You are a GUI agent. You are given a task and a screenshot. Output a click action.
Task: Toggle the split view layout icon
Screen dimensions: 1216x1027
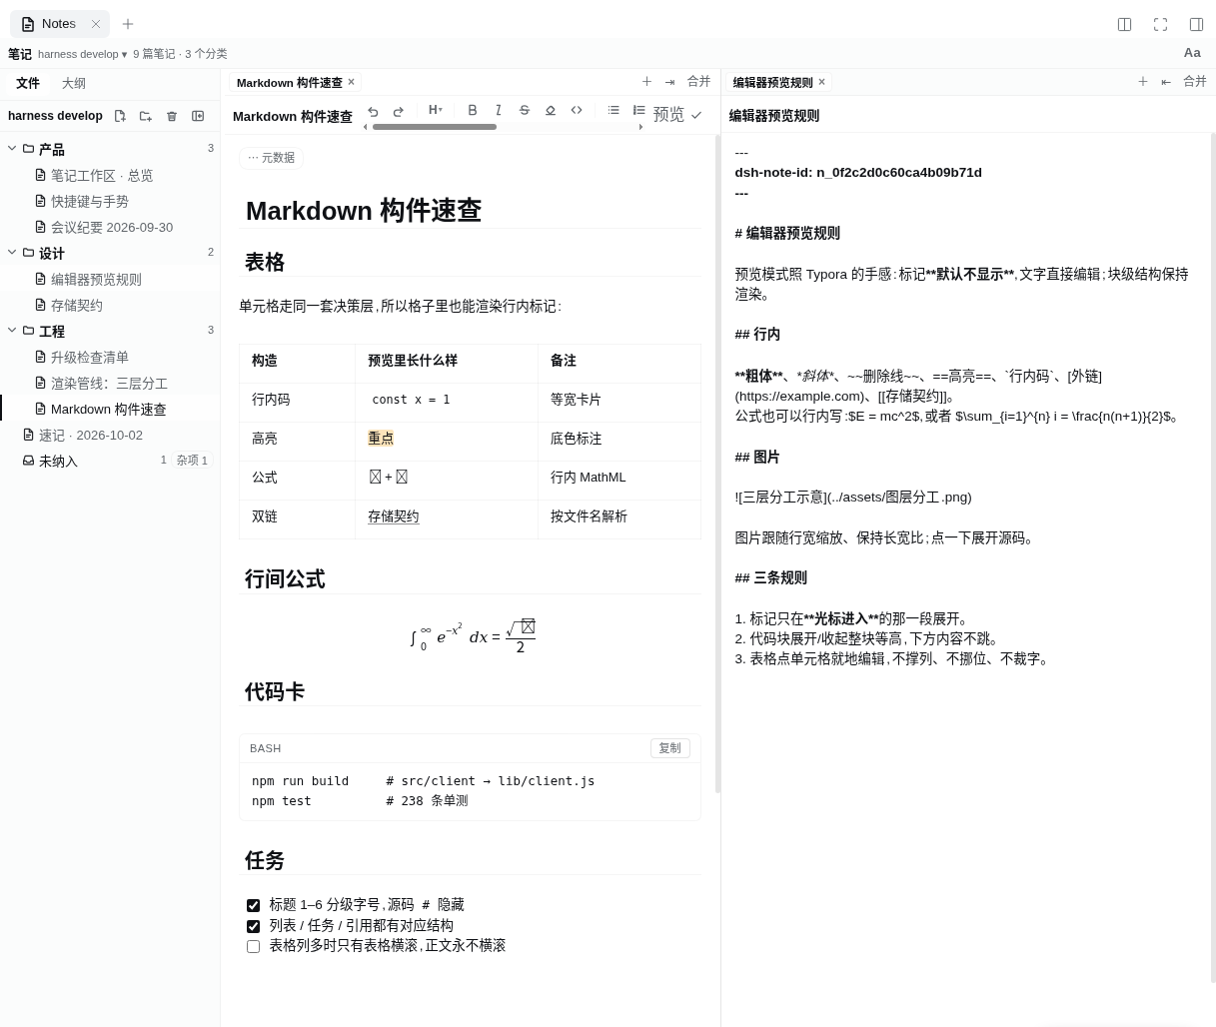pyautogui.click(x=1124, y=24)
